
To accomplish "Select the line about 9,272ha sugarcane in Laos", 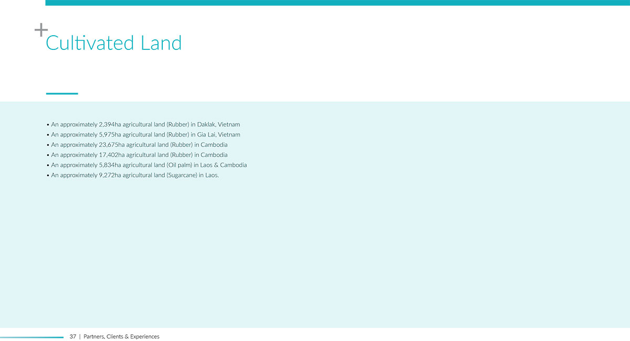I will point(132,175).
